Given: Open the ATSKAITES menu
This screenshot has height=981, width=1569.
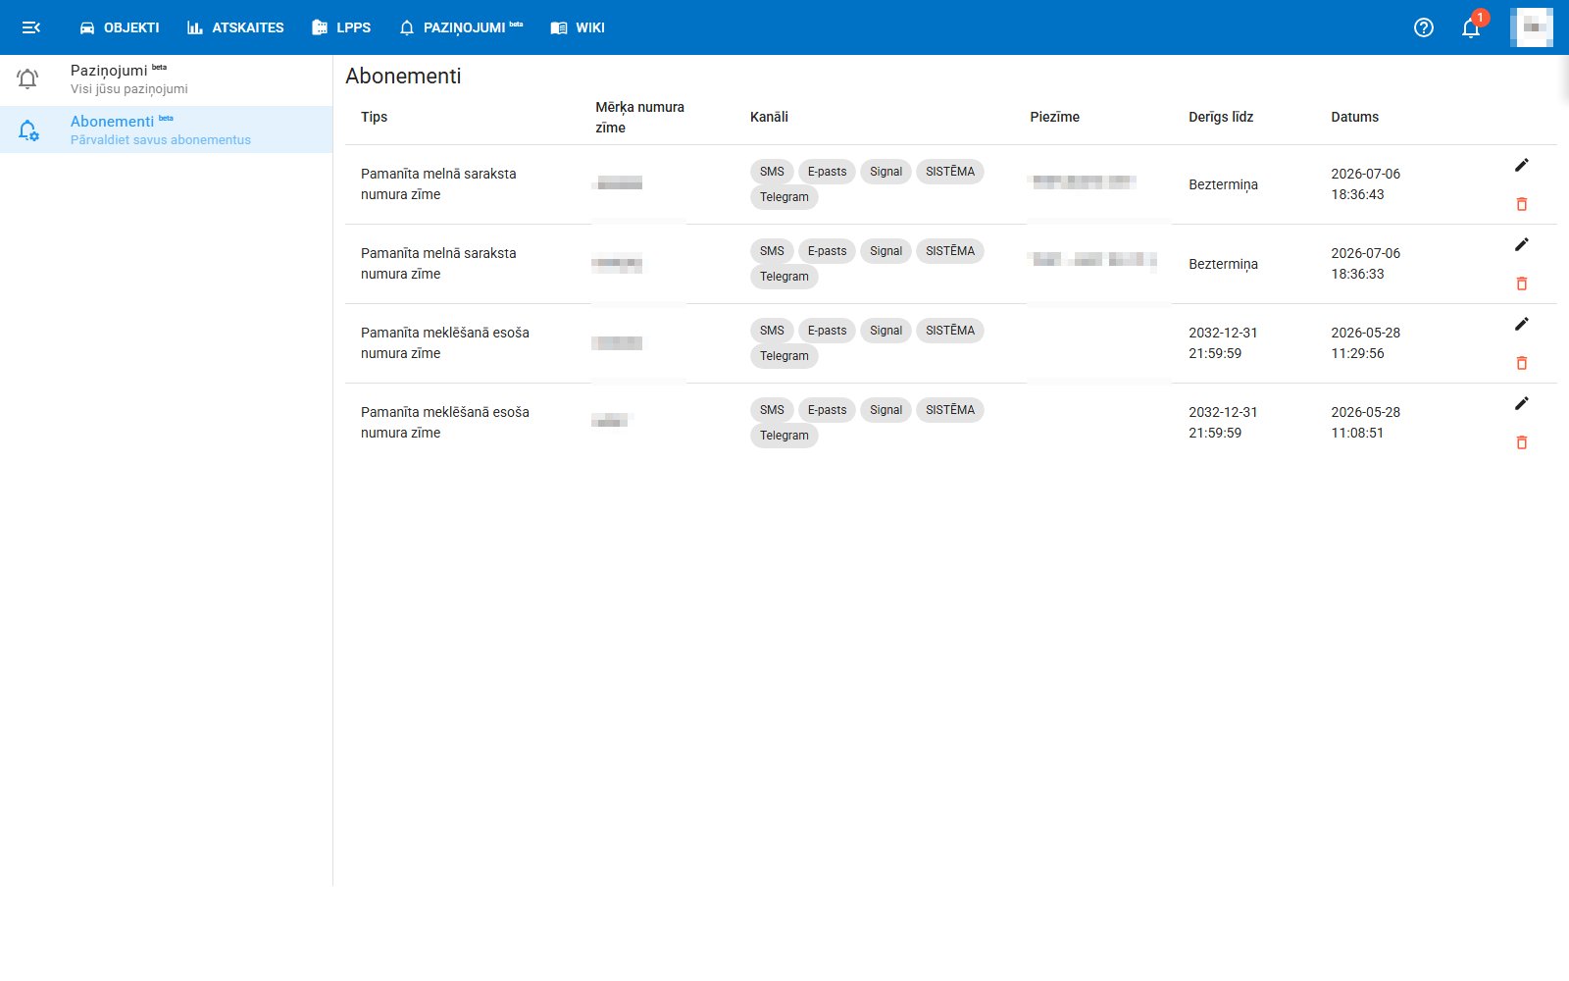Looking at the screenshot, I should coord(235,27).
